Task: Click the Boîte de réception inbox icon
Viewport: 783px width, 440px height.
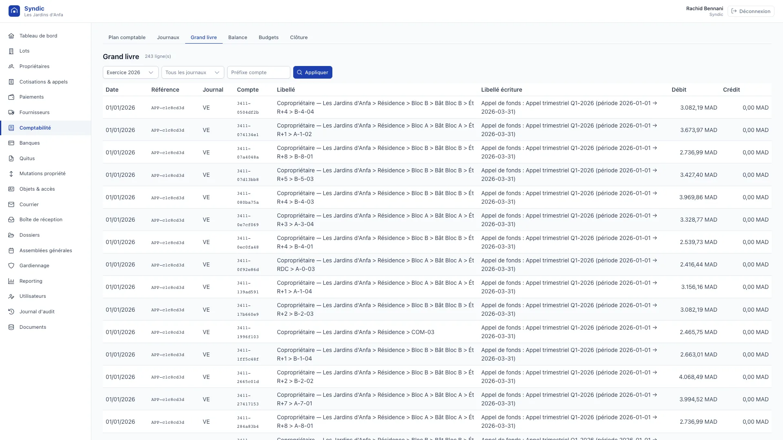Action: coord(11,220)
